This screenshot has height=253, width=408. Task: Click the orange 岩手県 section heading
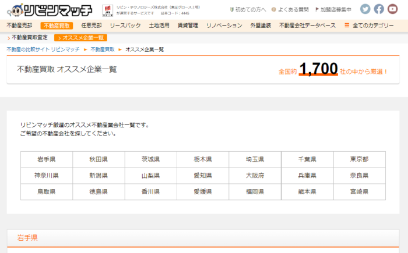tap(27, 238)
